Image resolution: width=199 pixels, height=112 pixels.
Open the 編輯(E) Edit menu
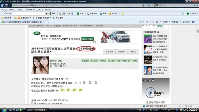(x=12, y=10)
